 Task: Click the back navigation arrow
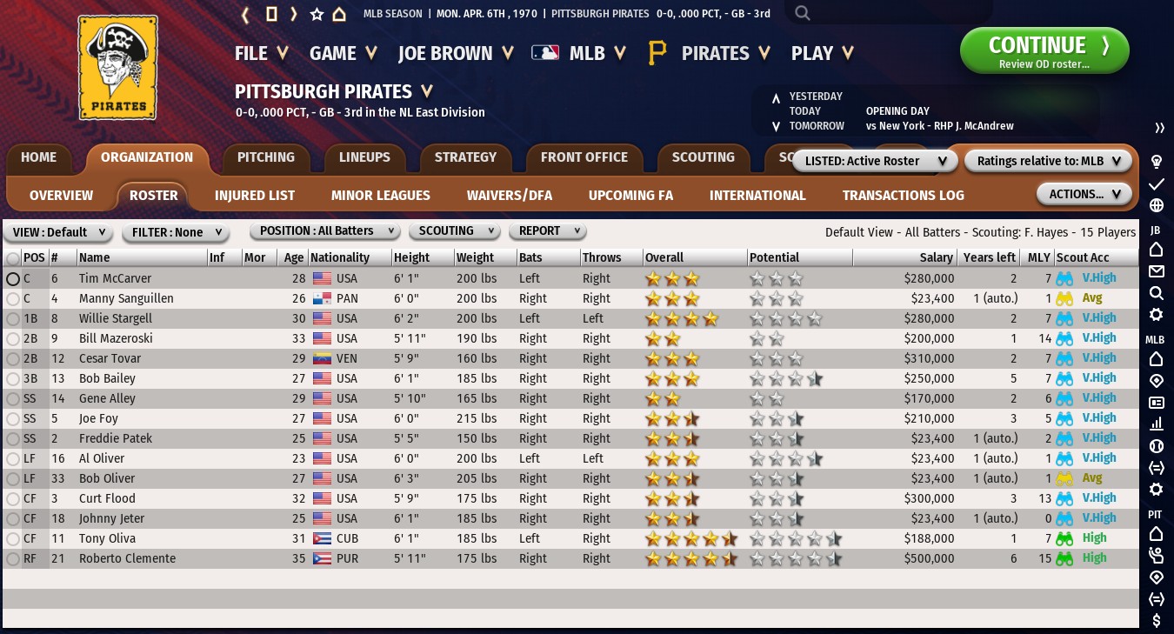(x=246, y=14)
